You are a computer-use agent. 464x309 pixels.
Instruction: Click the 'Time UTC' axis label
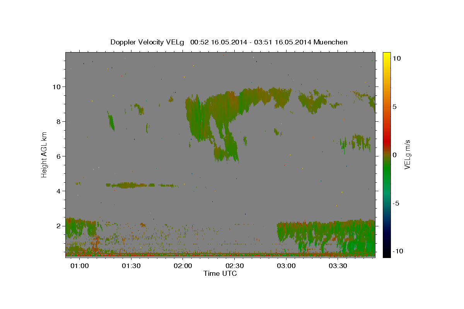[220, 273]
